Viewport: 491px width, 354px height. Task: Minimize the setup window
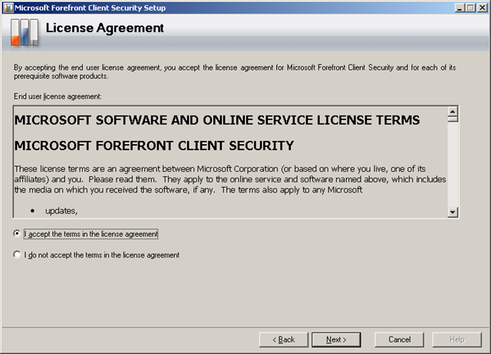(x=460, y=8)
